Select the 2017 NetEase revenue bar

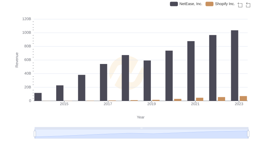click(x=104, y=82)
